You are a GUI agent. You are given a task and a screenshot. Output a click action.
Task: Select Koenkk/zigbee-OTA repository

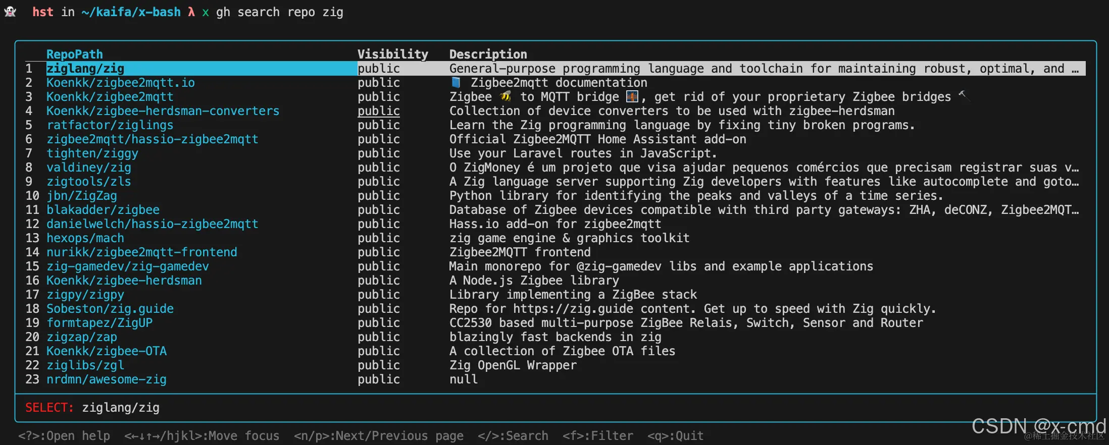107,351
